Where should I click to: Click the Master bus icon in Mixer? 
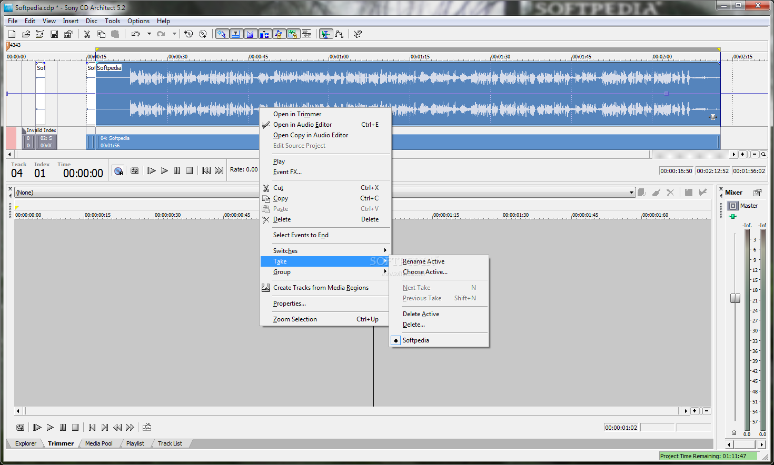(x=733, y=206)
